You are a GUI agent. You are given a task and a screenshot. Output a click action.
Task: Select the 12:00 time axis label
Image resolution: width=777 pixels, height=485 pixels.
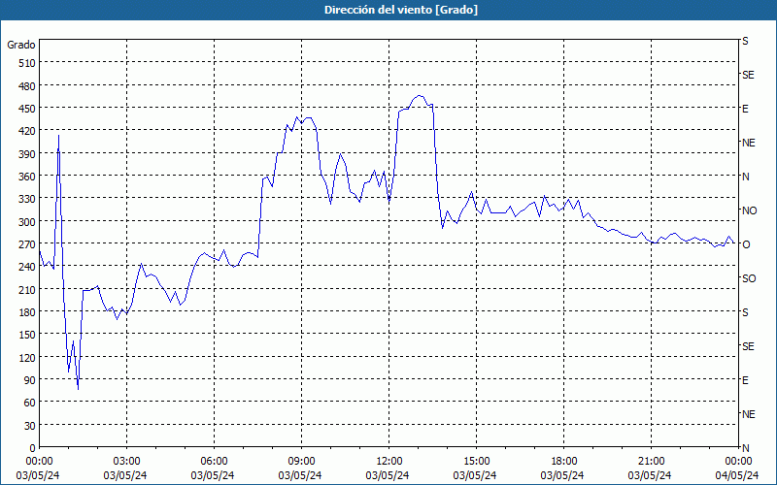[389, 462]
